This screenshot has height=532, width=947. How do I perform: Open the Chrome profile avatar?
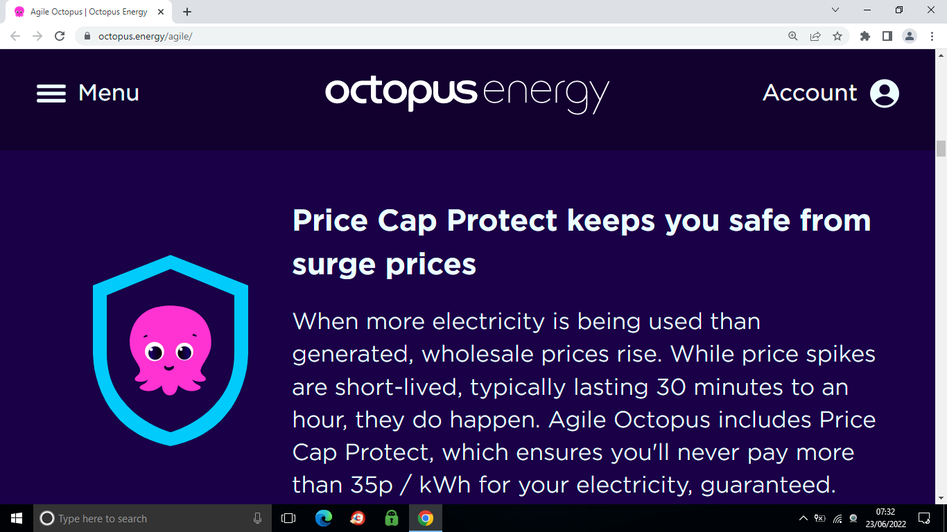[x=910, y=36]
